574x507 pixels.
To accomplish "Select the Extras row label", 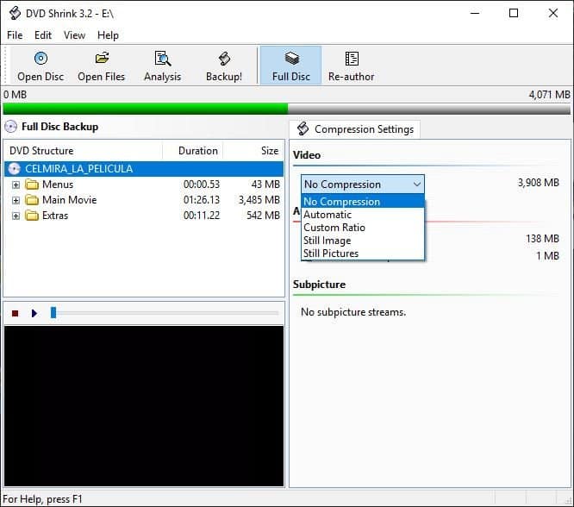I will (55, 216).
